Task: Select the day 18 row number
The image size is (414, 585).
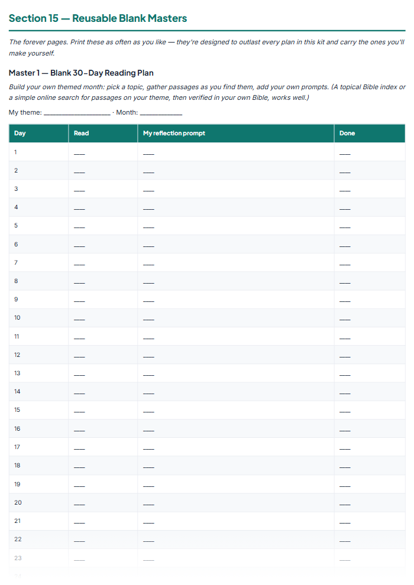Action: (x=17, y=465)
